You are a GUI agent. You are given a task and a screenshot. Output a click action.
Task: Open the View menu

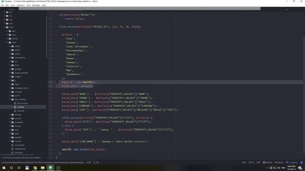(13, 5)
